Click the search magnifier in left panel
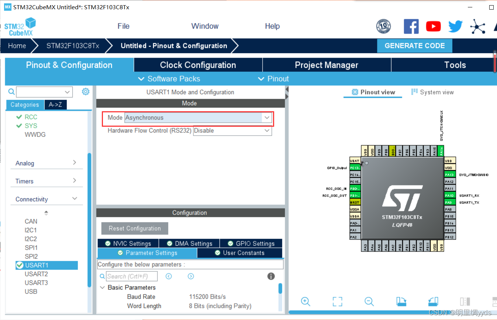Image resolution: width=497 pixels, height=320 pixels. click(x=11, y=92)
